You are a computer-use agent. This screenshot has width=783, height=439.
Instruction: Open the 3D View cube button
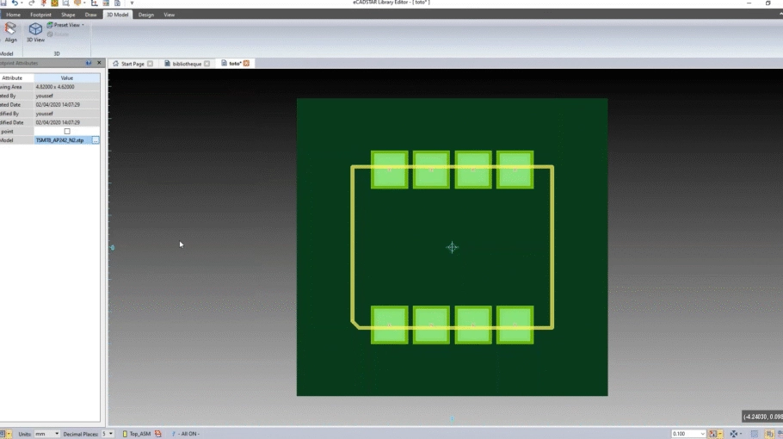point(35,32)
